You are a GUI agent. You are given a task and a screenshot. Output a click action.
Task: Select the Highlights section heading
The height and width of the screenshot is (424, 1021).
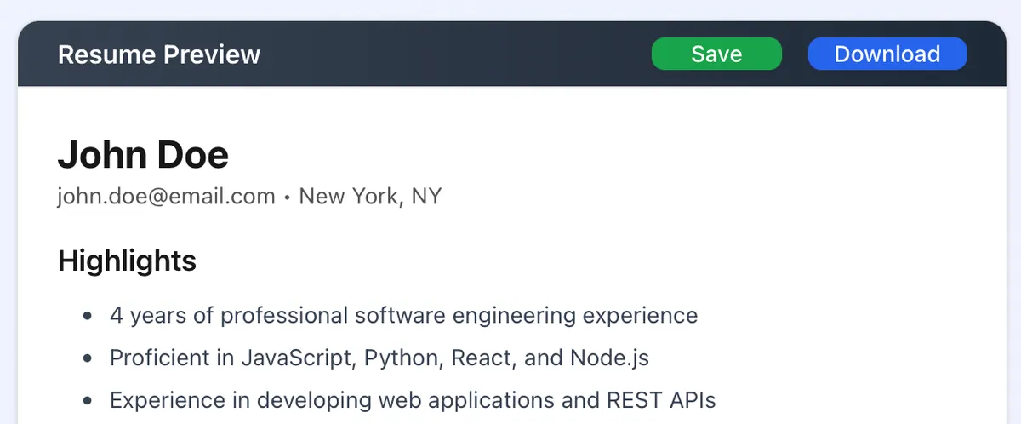point(127,261)
